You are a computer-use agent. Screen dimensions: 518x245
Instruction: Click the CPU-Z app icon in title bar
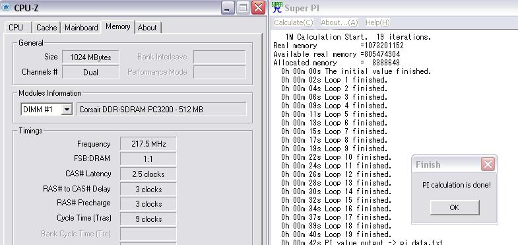(x=6, y=7)
